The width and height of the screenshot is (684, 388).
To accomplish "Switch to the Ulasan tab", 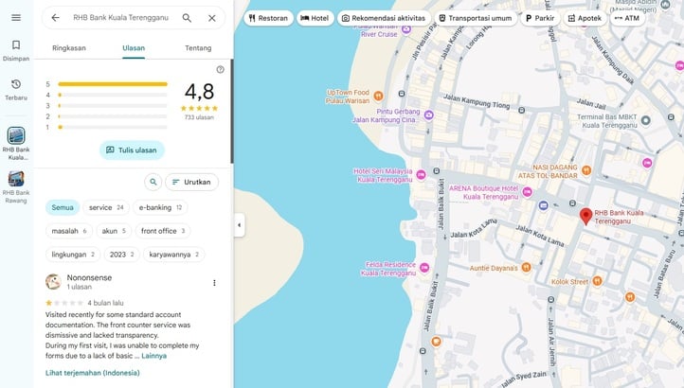I will point(134,48).
